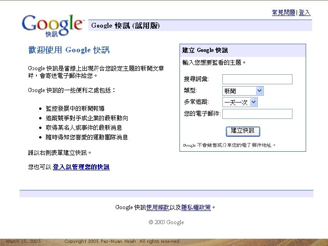328x246 pixels.
Task: Open the 類型 dropdown showing 新聞
Action: [x=243, y=91]
